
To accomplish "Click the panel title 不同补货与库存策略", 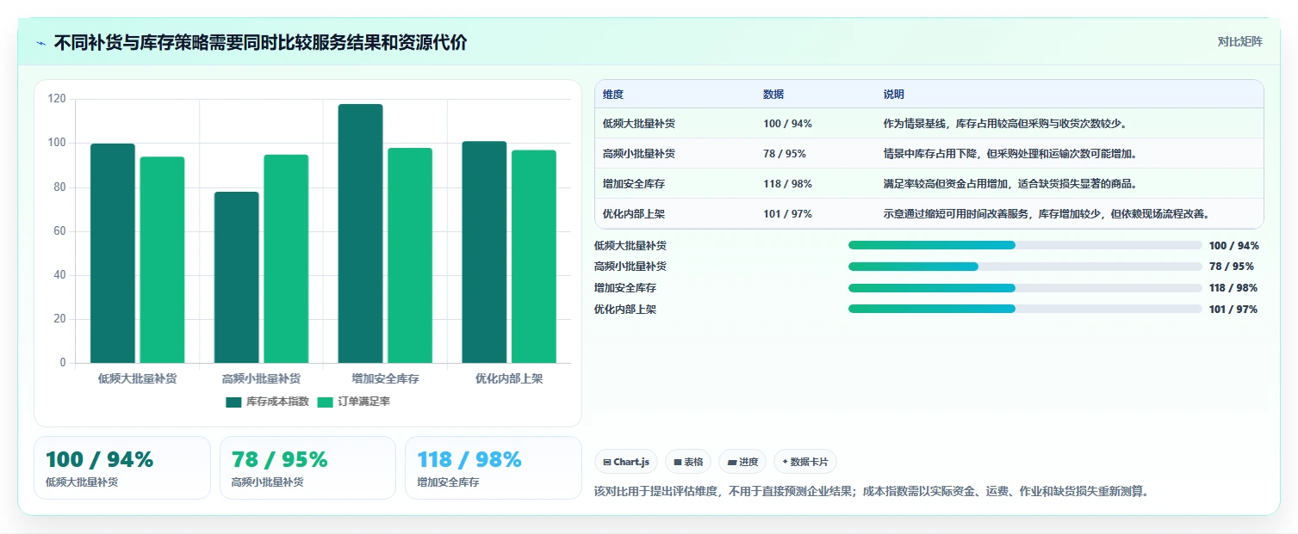I will point(260,42).
